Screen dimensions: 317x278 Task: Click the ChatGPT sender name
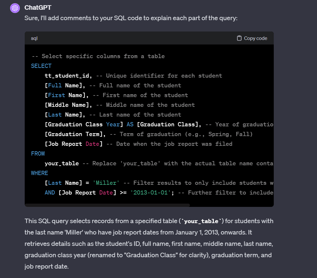pyautogui.click(x=38, y=7)
